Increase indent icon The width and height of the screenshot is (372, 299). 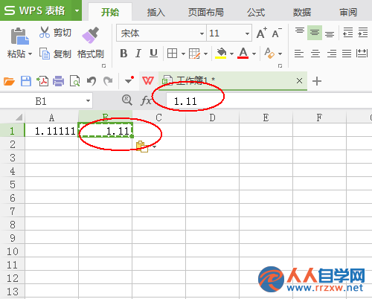(x=362, y=33)
